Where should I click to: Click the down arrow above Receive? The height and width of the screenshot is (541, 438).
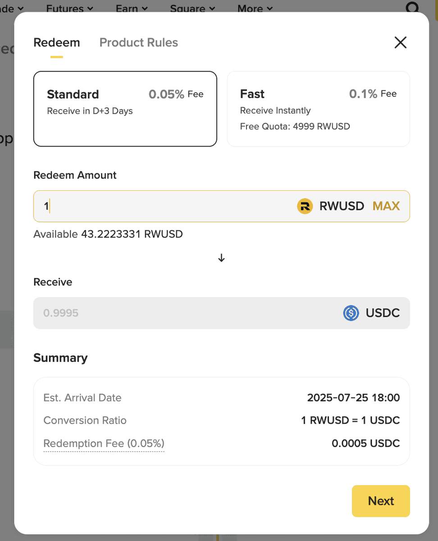221,258
